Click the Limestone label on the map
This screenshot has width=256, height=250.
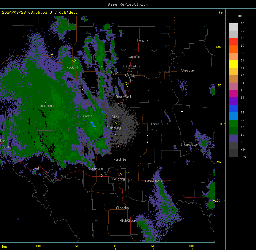pos(45,106)
